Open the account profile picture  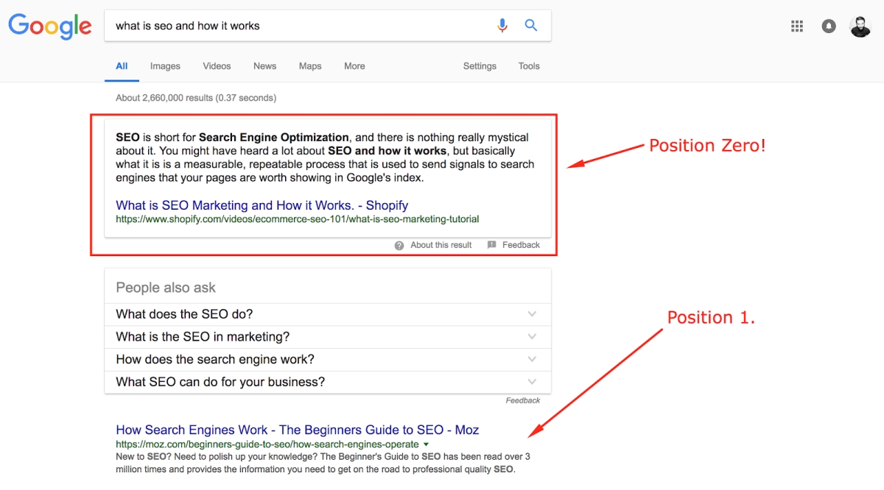pos(860,26)
